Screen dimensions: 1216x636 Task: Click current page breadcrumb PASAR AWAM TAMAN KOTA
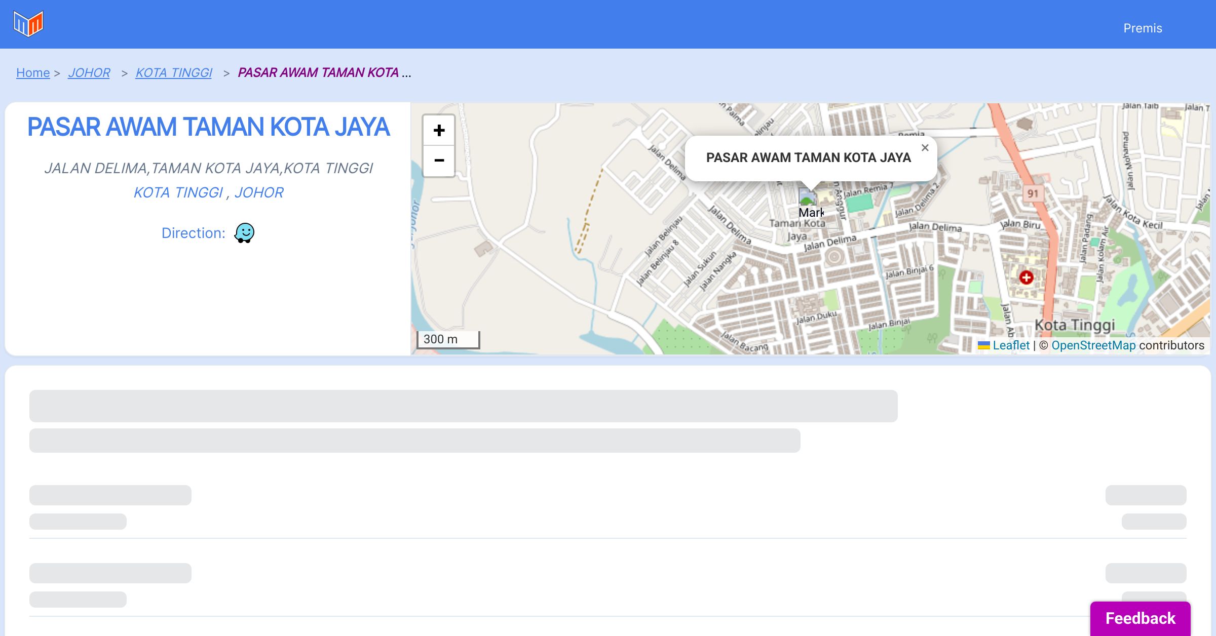coord(318,73)
